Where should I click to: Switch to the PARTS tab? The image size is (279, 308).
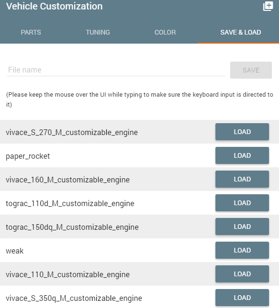pyautogui.click(x=31, y=32)
